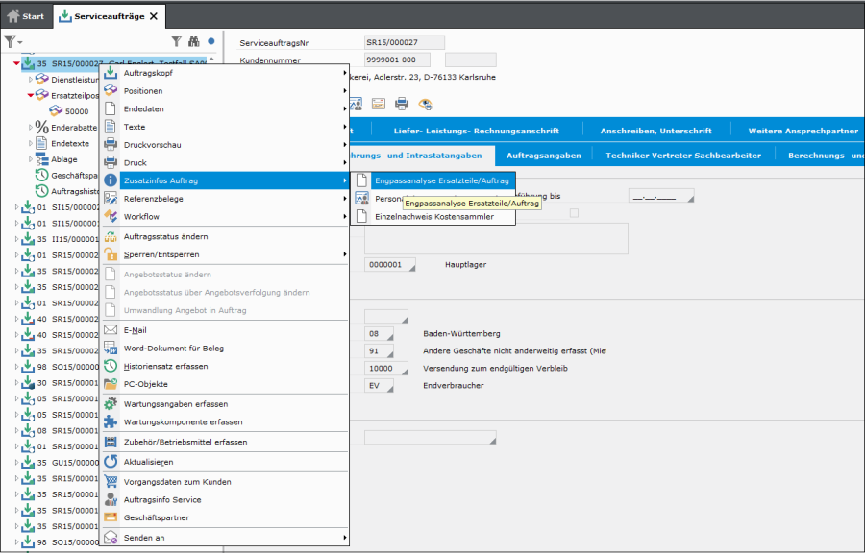Switch to the Auftragsangaben tab
The width and height of the screenshot is (865, 553).
[x=543, y=155]
